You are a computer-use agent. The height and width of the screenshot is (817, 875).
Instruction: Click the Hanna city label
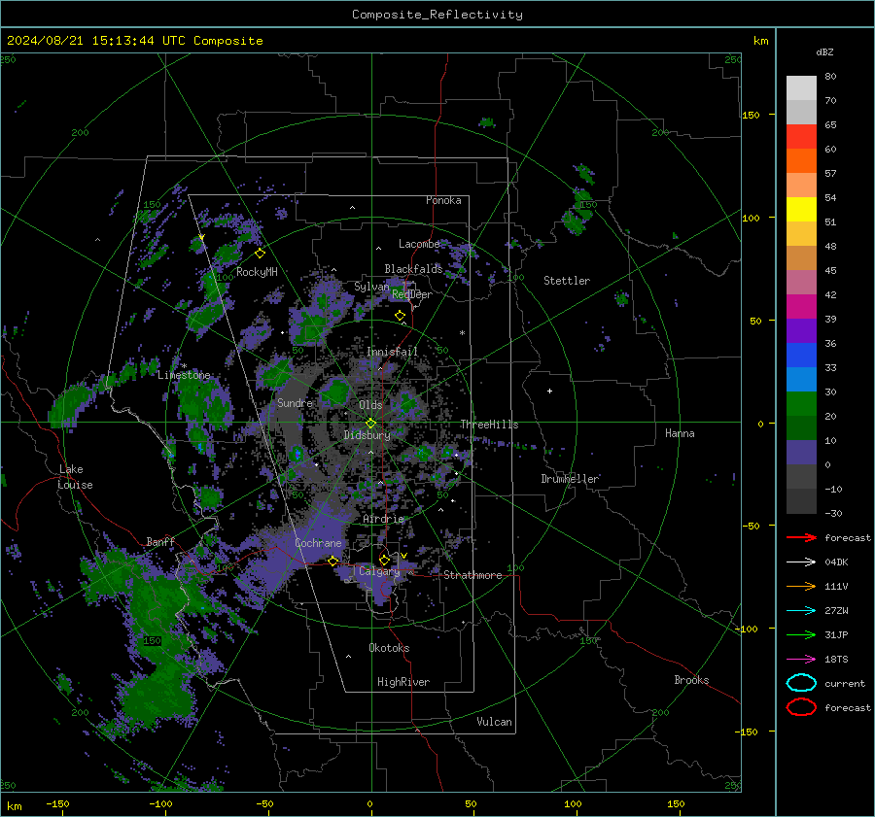[x=680, y=433]
